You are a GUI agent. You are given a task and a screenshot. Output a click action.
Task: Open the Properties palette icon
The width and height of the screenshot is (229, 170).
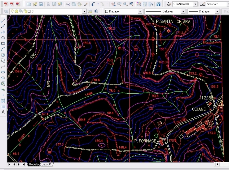pos(139,4)
